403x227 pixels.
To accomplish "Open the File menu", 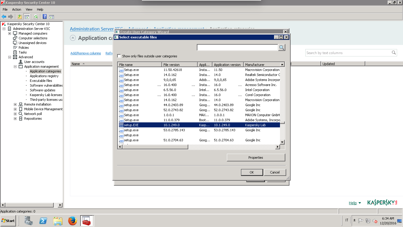I will coord(5,9).
